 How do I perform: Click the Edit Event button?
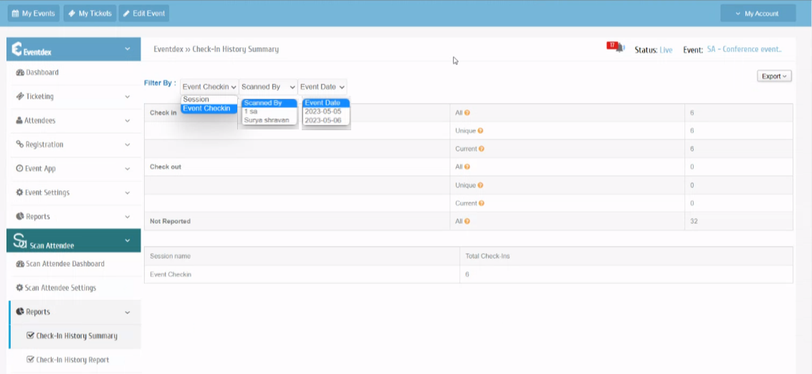click(x=143, y=14)
